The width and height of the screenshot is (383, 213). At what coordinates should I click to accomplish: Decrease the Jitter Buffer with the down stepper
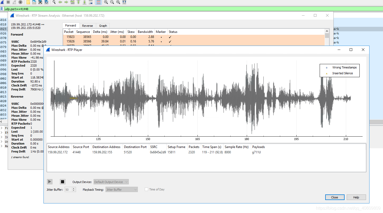tap(74, 191)
